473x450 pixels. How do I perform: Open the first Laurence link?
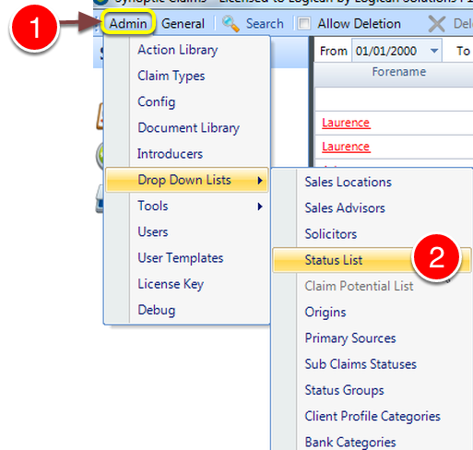[x=346, y=123]
